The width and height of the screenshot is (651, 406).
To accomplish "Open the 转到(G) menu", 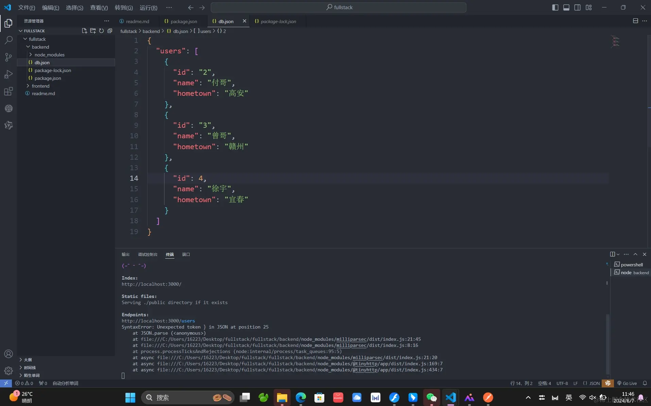I will (x=124, y=7).
